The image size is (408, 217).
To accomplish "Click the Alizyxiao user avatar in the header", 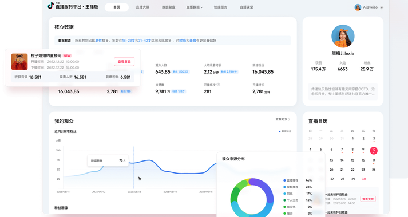I will [358, 7].
